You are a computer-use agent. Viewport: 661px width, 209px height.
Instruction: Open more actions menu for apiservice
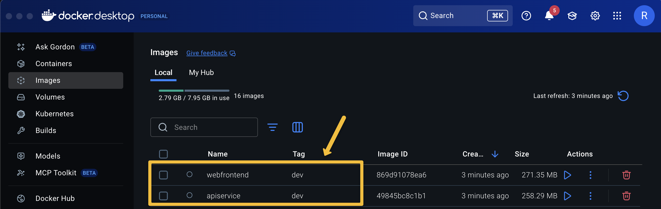[590, 196]
